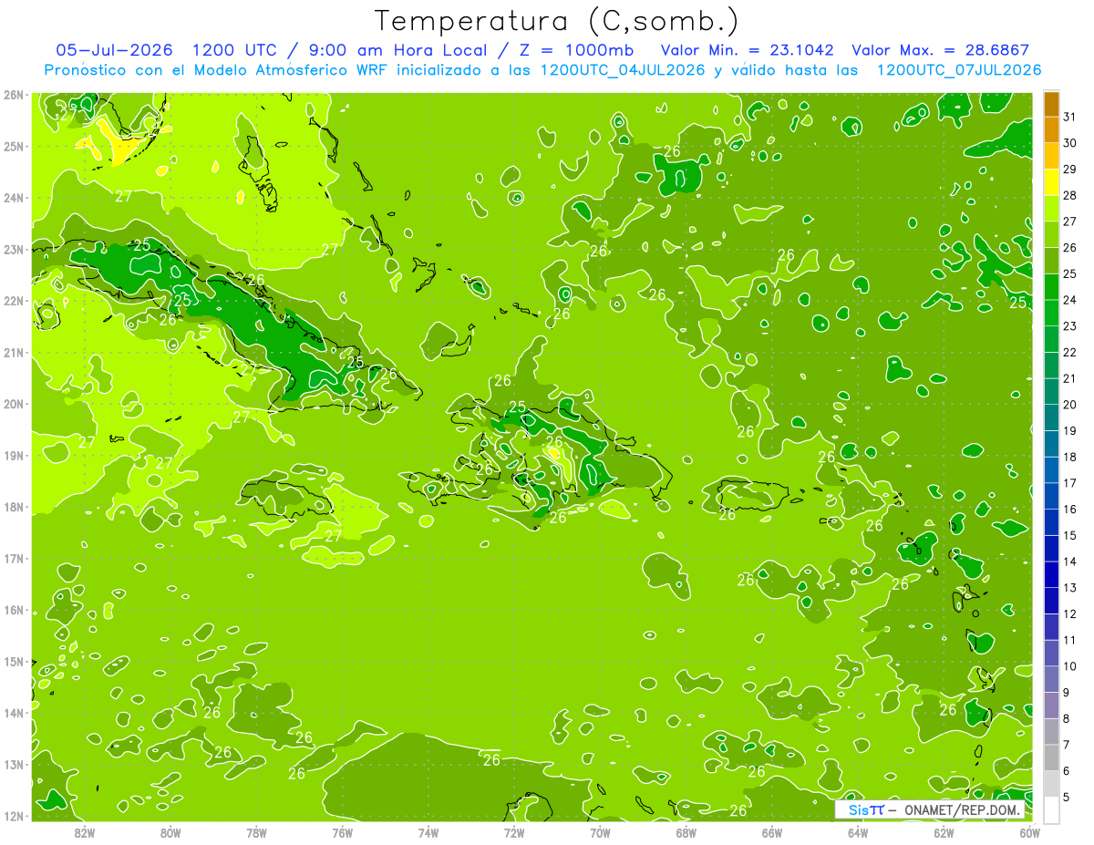
Task: Click latitude axis label "19N"
Action: point(14,455)
